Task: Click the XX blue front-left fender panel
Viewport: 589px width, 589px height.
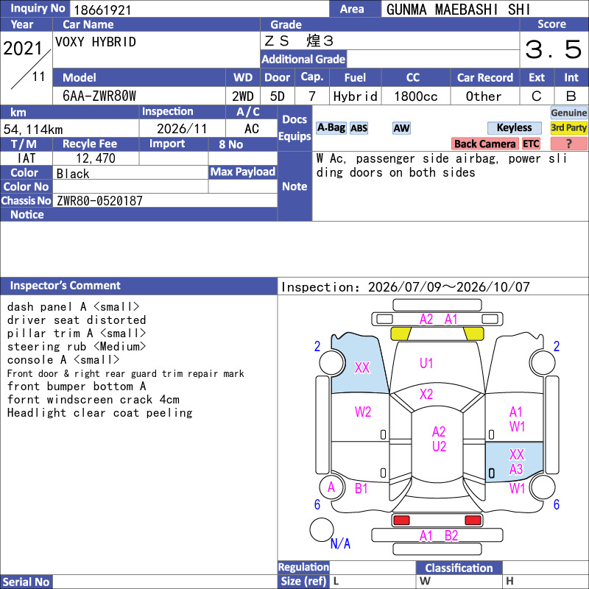Action: point(359,364)
